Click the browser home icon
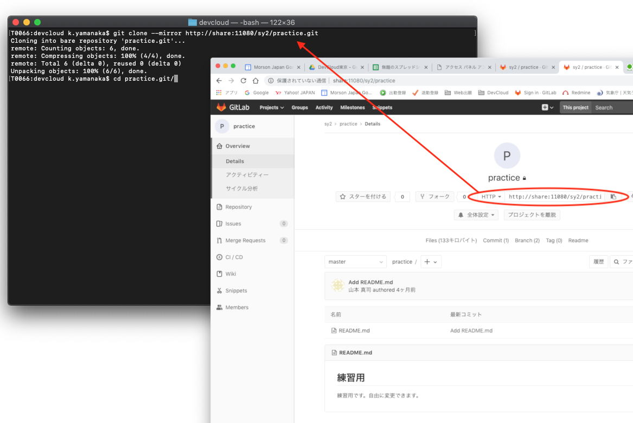The height and width of the screenshot is (423, 633). (255, 81)
